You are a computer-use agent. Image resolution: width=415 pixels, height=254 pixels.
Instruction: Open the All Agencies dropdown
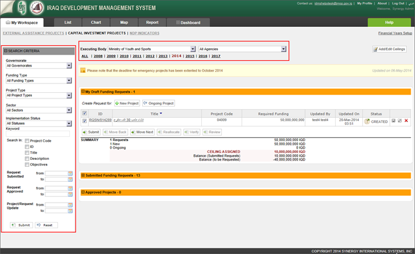coord(243,49)
